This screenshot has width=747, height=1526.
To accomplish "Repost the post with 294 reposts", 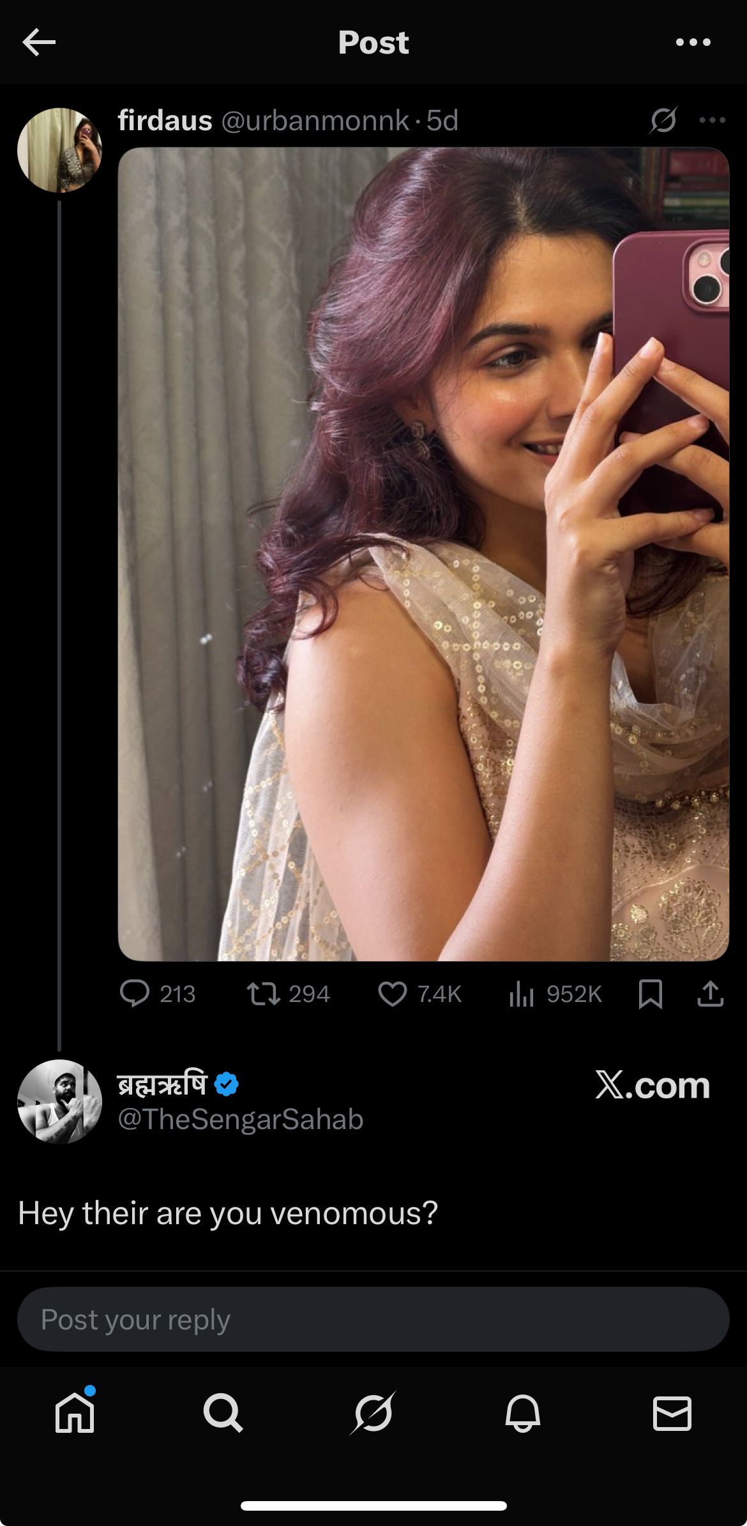I will click(264, 994).
